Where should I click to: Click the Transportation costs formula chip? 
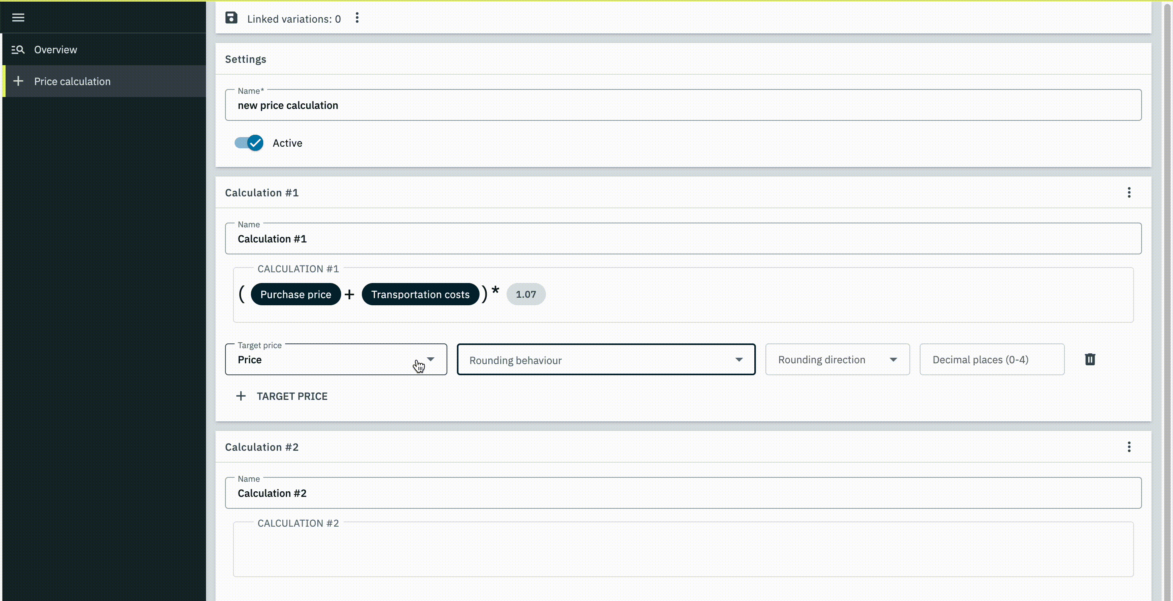pos(420,294)
